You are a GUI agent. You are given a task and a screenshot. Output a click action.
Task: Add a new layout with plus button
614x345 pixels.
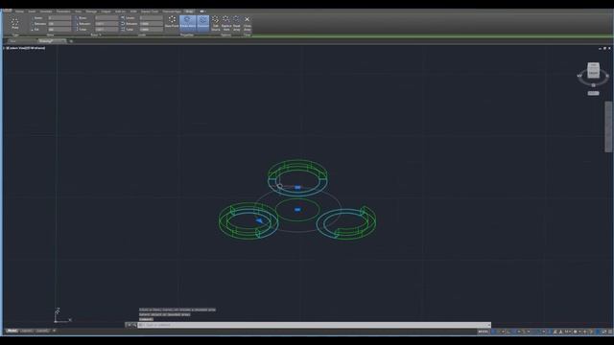pos(54,331)
